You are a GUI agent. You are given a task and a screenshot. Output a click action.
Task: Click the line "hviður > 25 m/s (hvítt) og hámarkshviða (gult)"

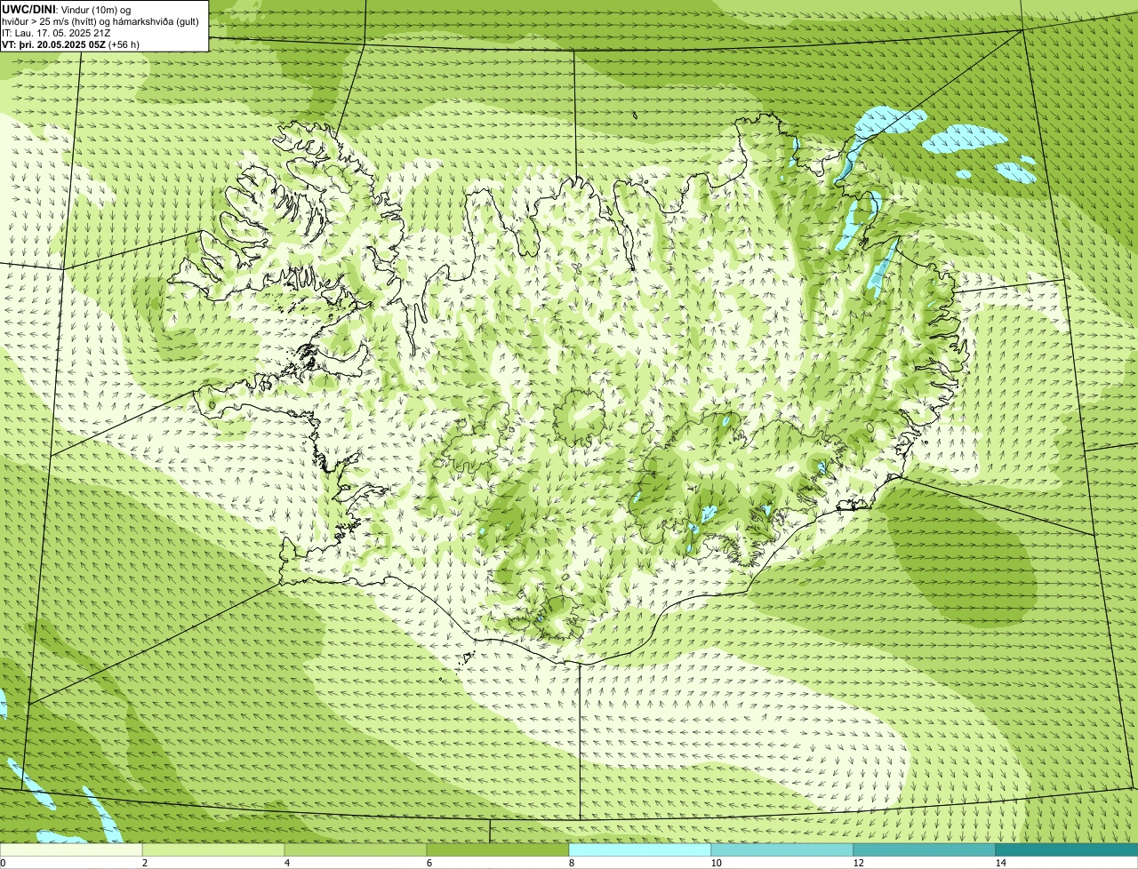pos(100,20)
